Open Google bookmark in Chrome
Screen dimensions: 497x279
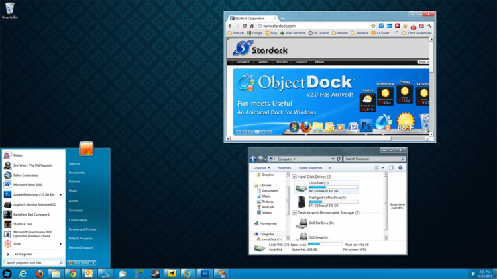coord(254,33)
